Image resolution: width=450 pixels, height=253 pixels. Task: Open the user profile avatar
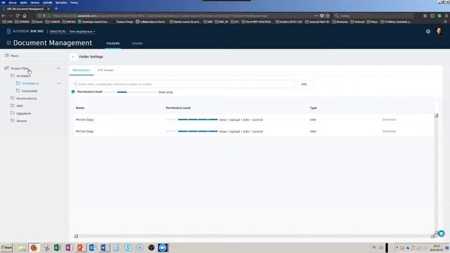[x=439, y=31]
